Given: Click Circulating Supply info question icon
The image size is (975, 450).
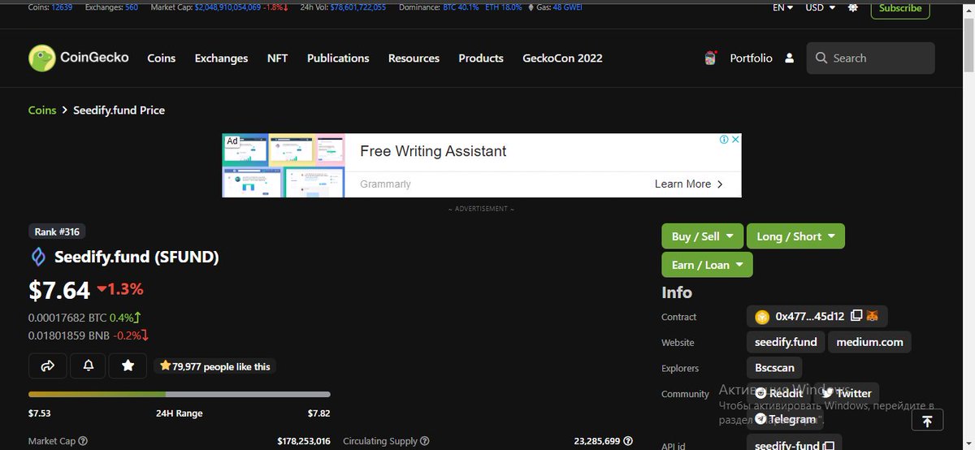Looking at the screenshot, I should pos(425,441).
